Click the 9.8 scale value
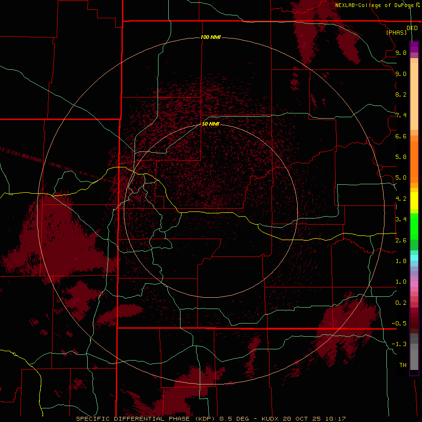422x422 pixels. [401, 53]
